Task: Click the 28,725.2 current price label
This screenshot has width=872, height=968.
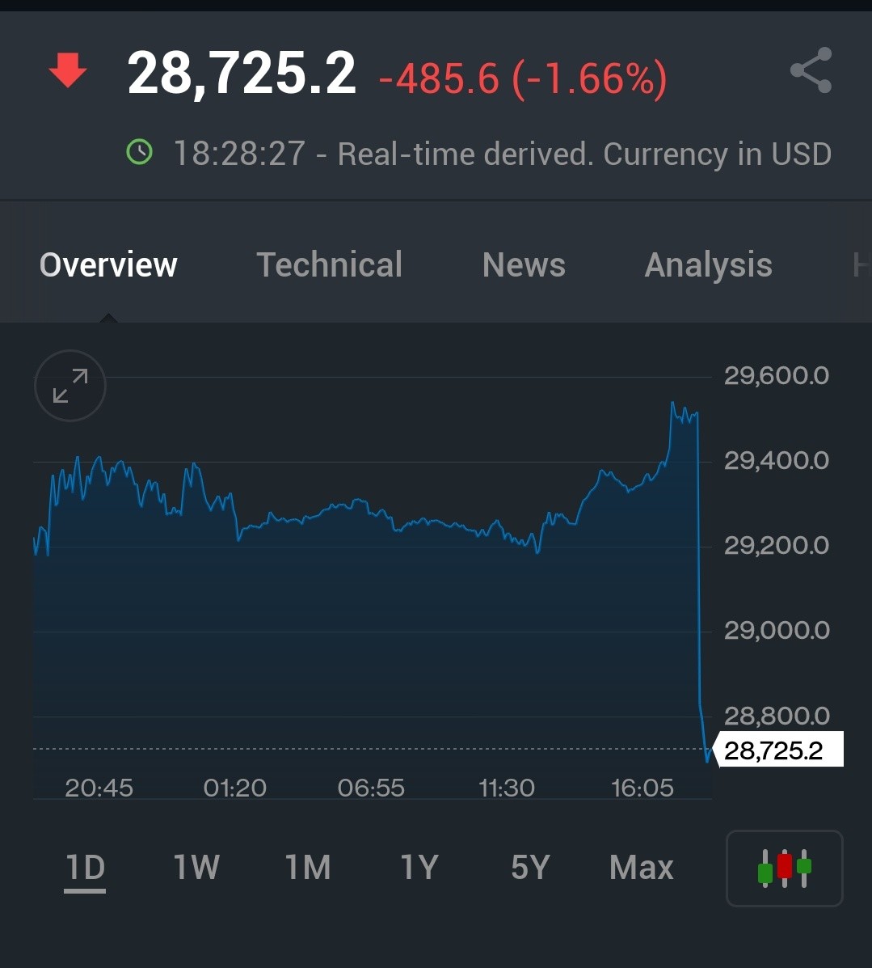Action: (x=777, y=750)
